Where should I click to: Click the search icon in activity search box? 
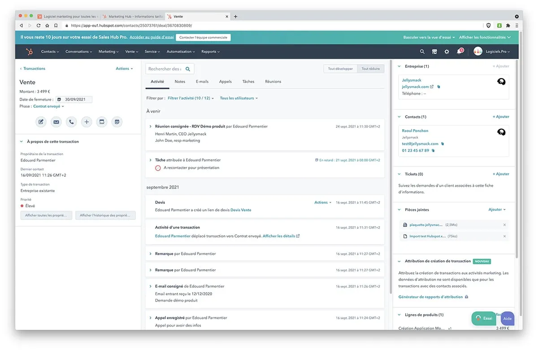coord(188,69)
